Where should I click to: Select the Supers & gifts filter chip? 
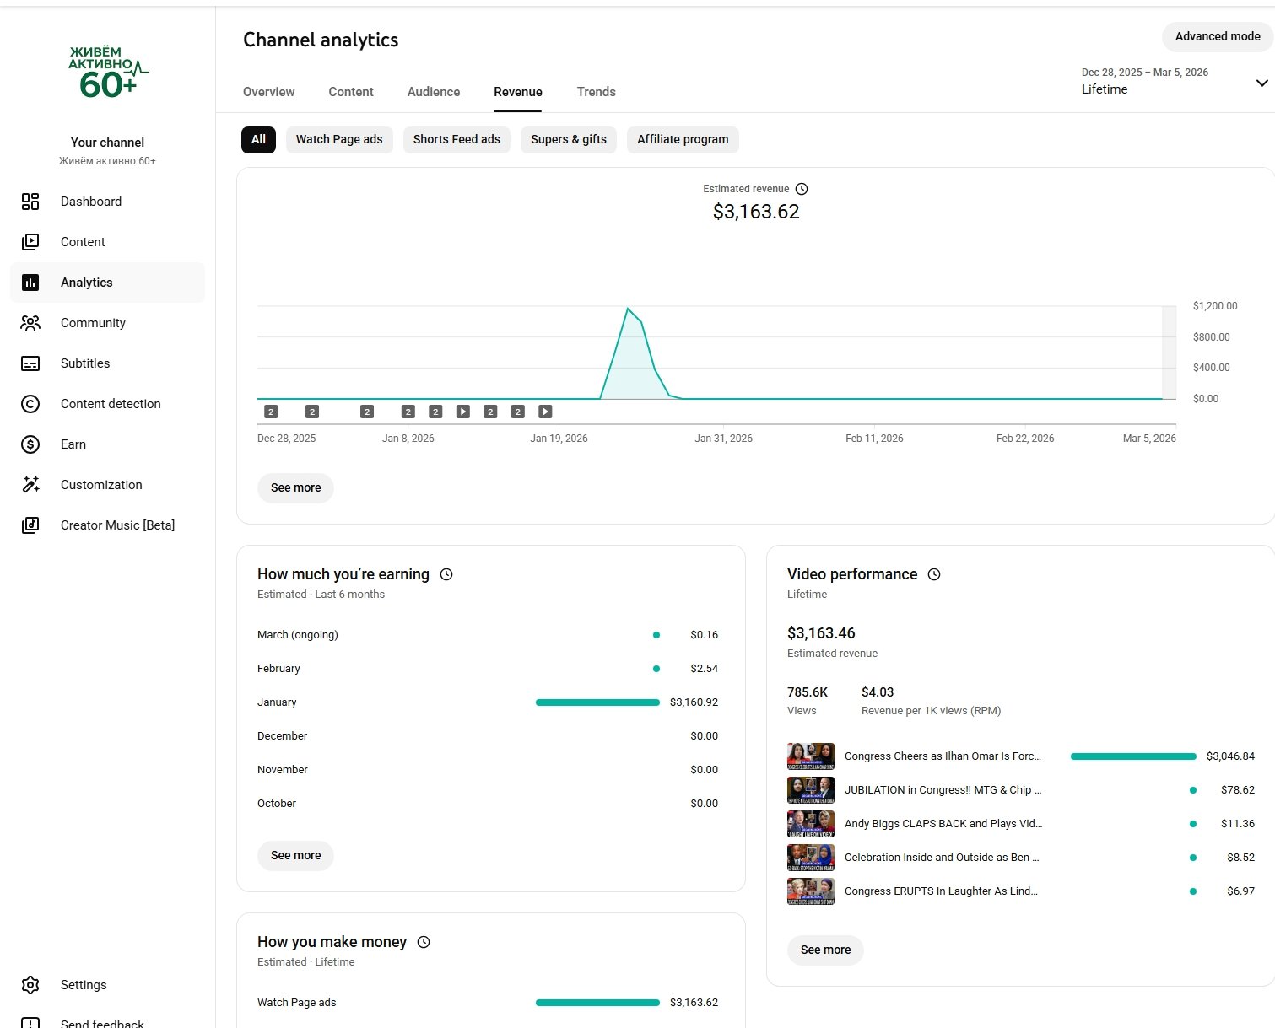[x=568, y=140]
